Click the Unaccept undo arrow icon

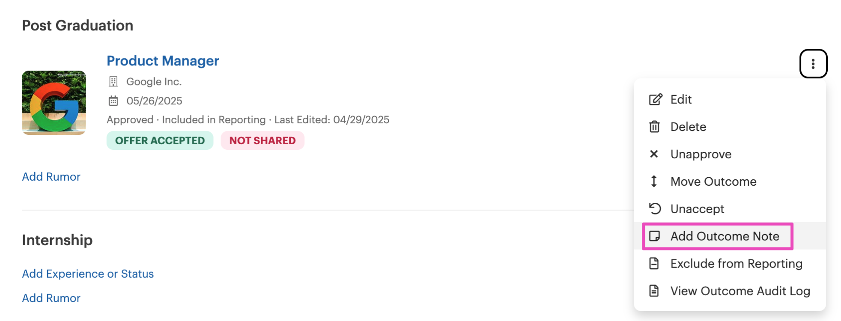click(655, 209)
